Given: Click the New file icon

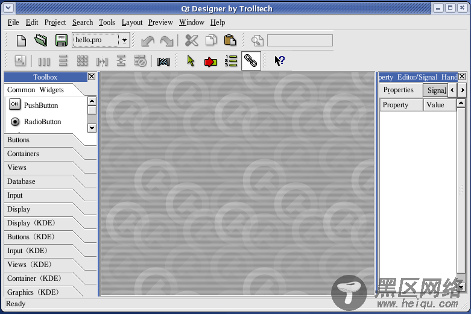Looking at the screenshot, I should [x=21, y=40].
